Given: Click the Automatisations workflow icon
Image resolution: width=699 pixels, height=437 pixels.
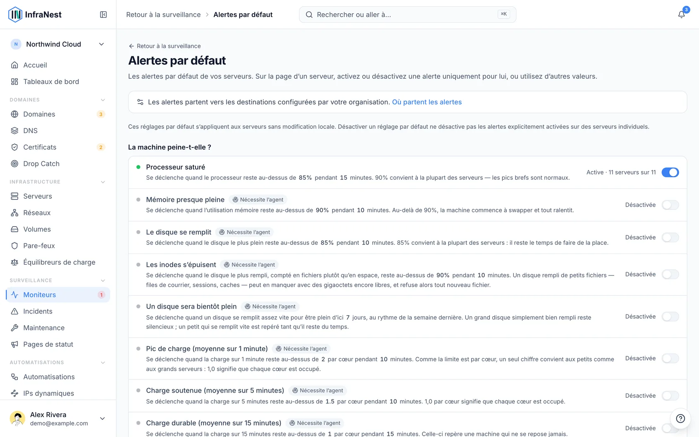Looking at the screenshot, I should coord(14,377).
